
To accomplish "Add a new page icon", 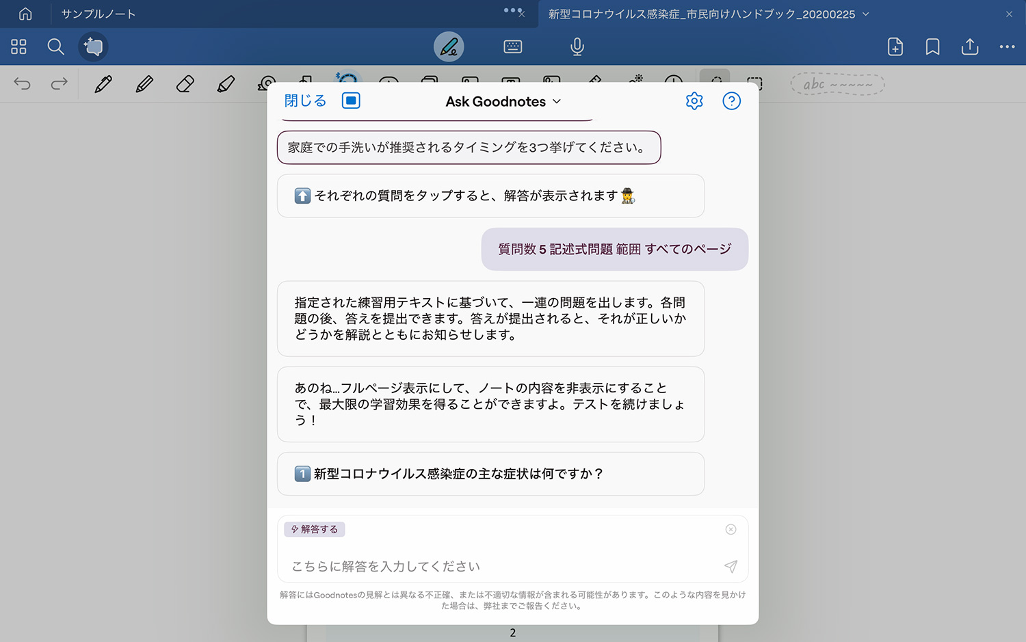I will (x=895, y=46).
